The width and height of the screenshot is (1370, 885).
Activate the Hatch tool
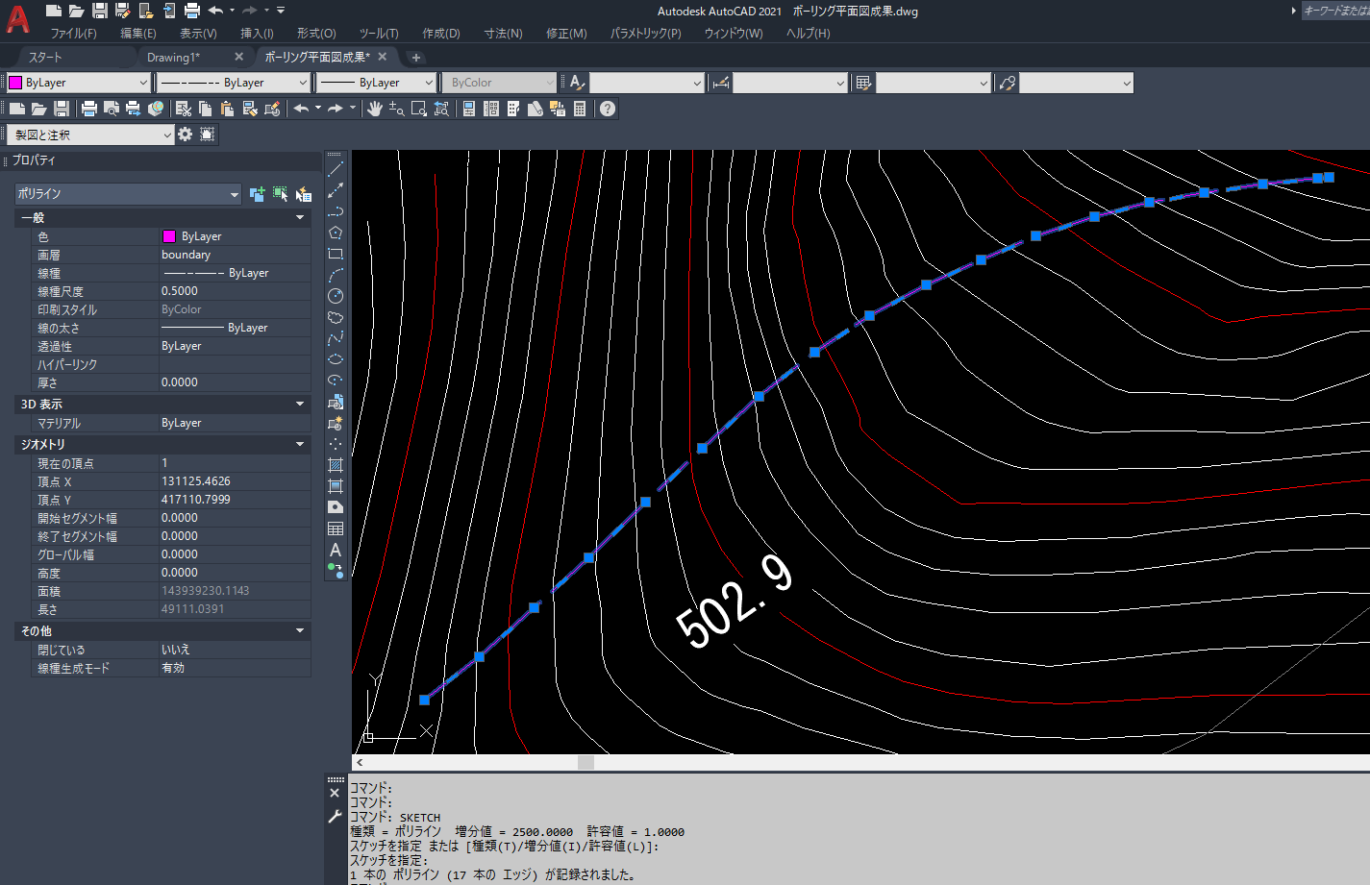[x=336, y=465]
